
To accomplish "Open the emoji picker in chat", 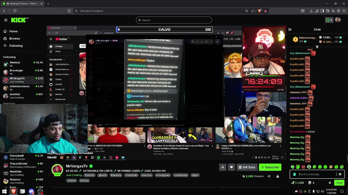I will [340, 174].
